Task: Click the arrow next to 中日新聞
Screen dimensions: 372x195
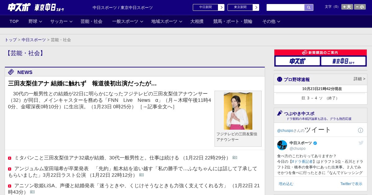Action: click(221, 7)
